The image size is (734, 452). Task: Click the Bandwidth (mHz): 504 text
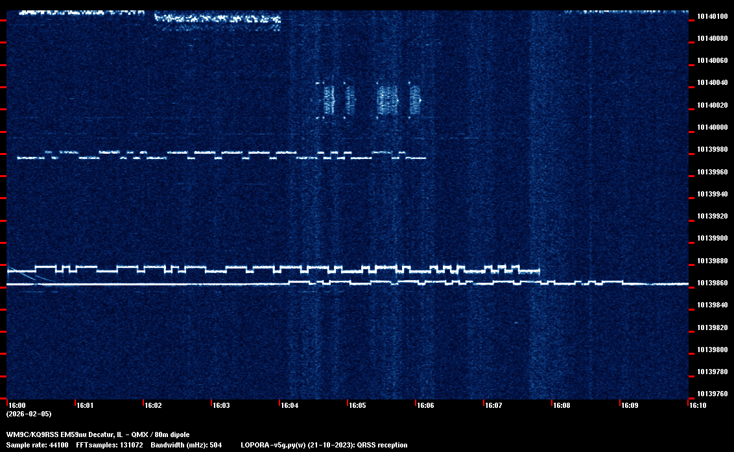[187, 445]
